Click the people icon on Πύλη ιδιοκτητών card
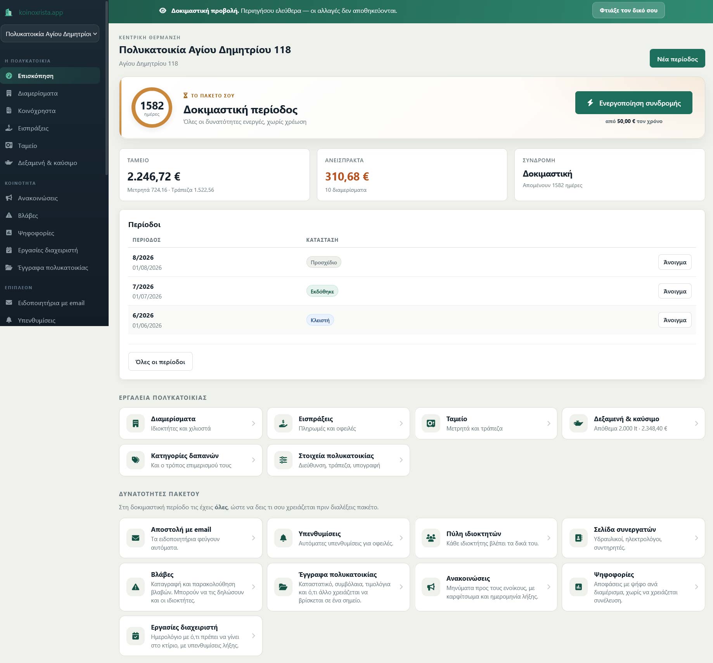The image size is (713, 663). click(431, 538)
